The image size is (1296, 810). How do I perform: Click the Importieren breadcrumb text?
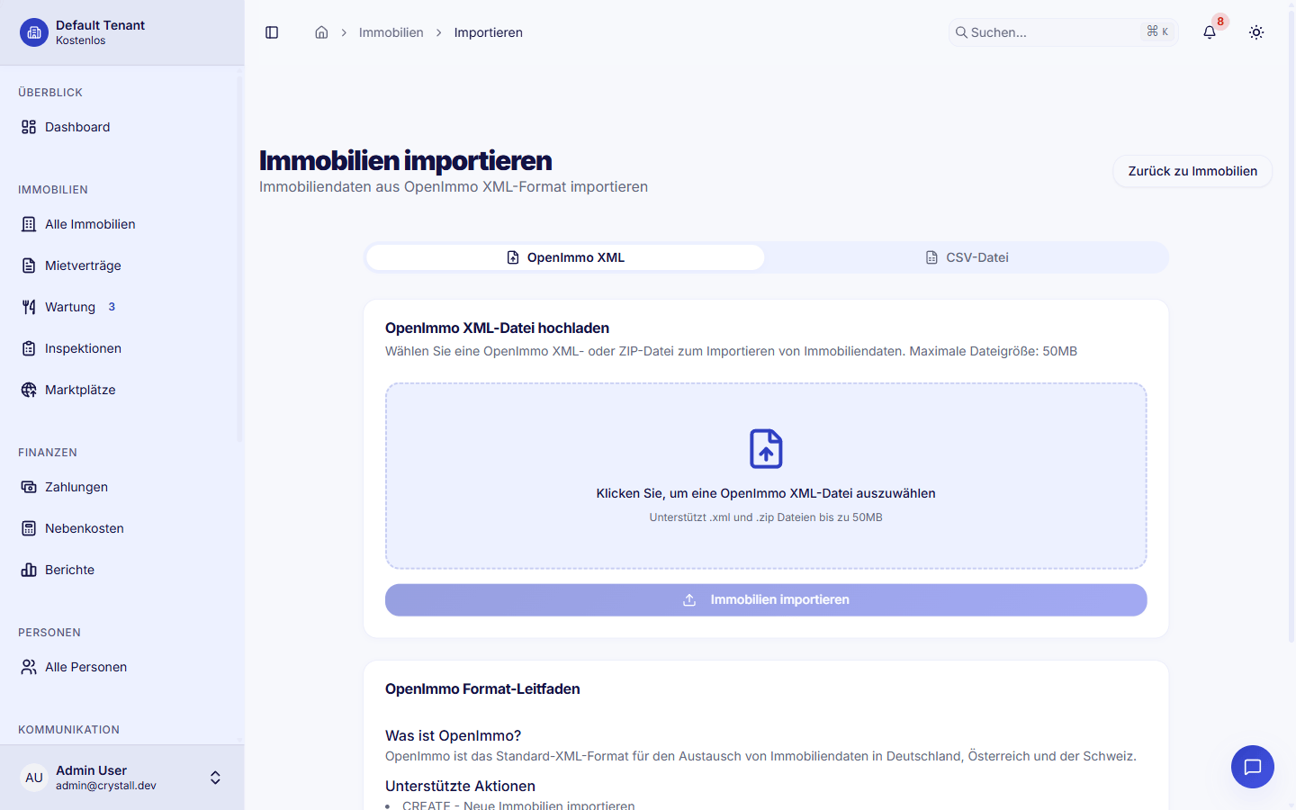click(x=488, y=32)
